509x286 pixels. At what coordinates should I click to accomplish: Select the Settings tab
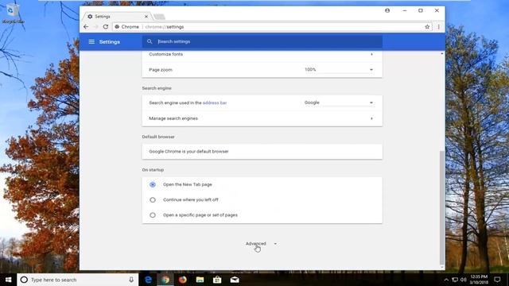(x=117, y=17)
